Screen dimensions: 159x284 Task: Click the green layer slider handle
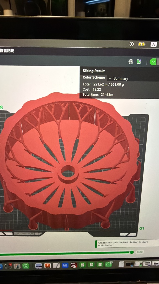coord(132,252)
